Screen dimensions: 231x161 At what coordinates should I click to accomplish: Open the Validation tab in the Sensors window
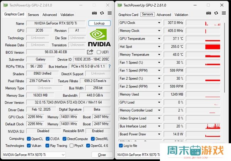(181, 15)
